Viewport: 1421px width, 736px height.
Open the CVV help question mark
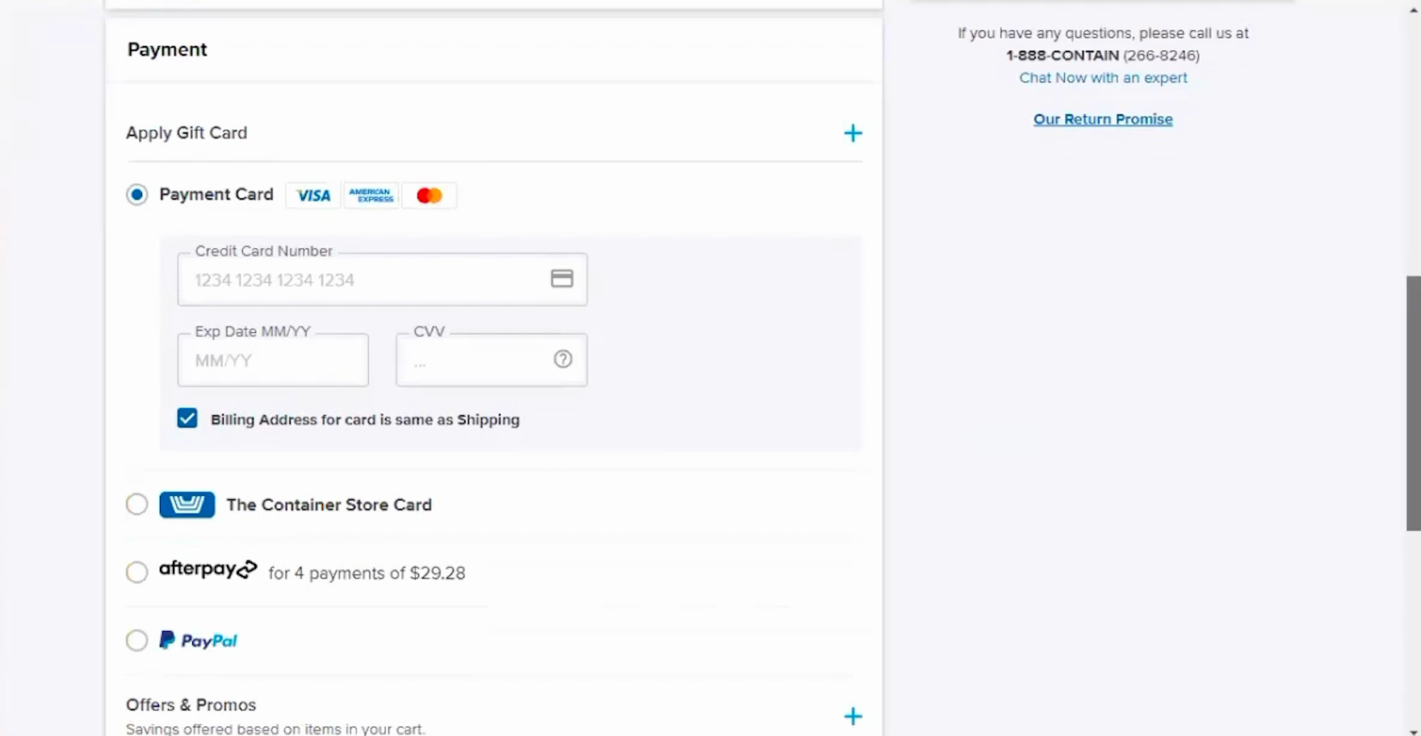pyautogui.click(x=563, y=360)
